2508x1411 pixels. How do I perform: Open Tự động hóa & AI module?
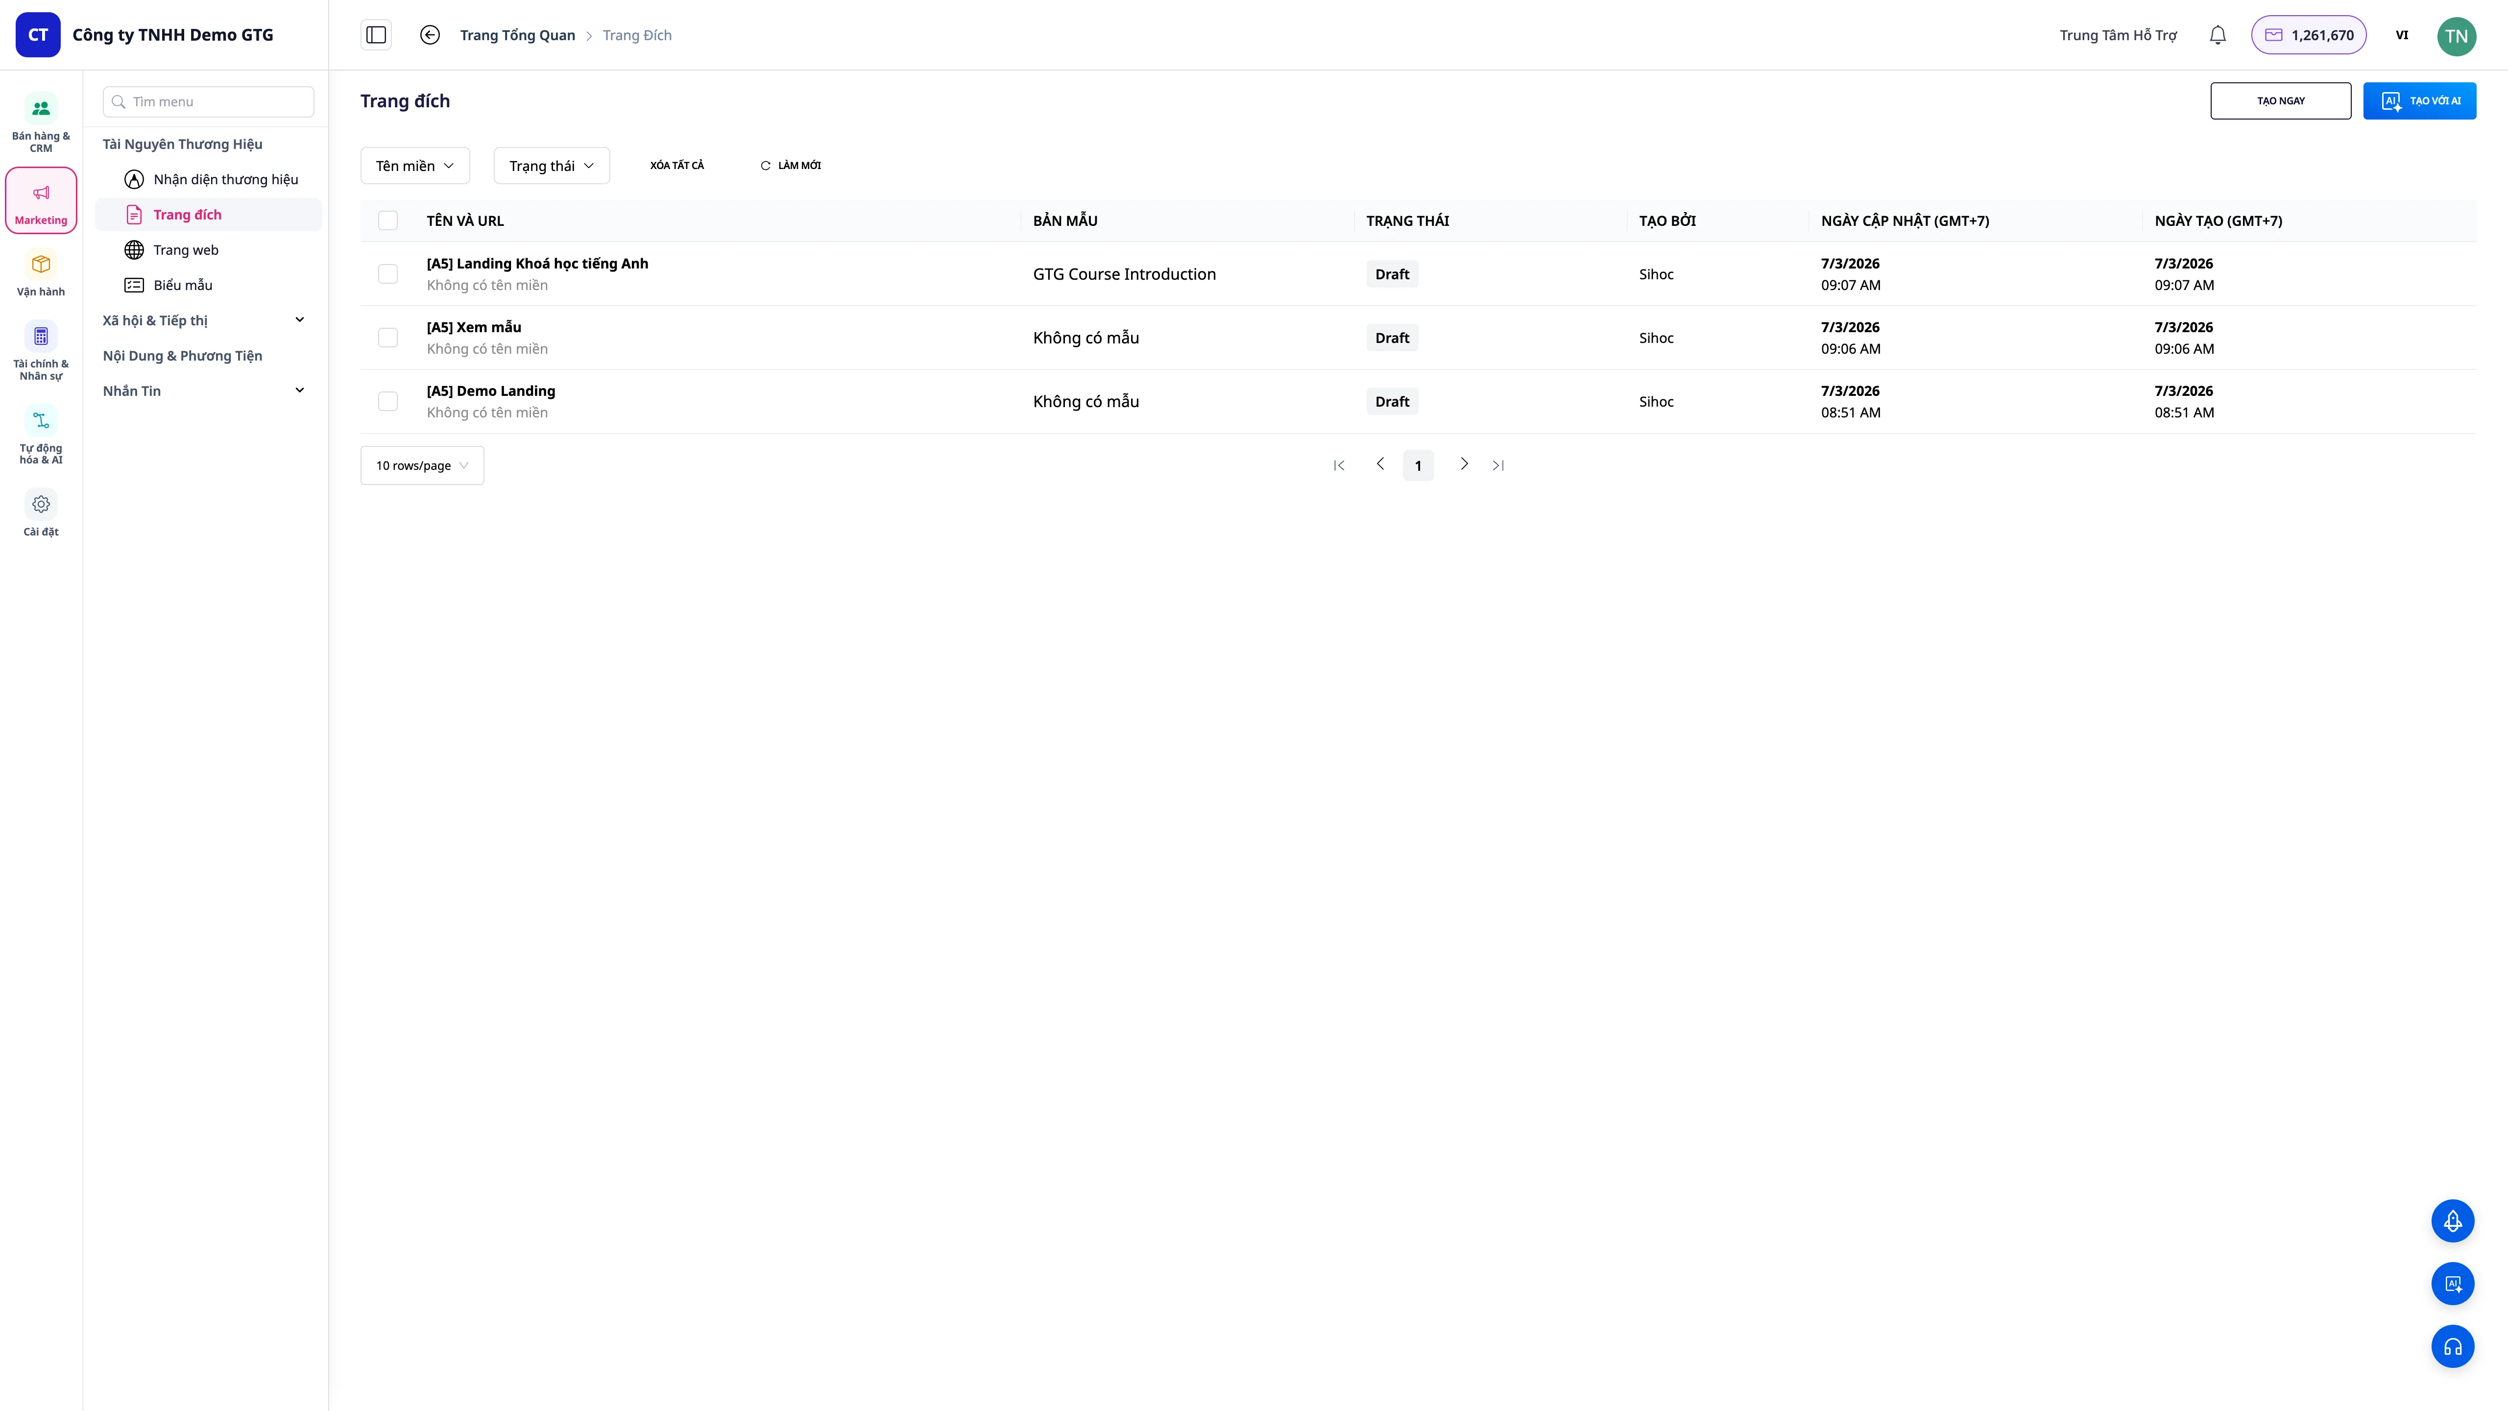point(41,435)
